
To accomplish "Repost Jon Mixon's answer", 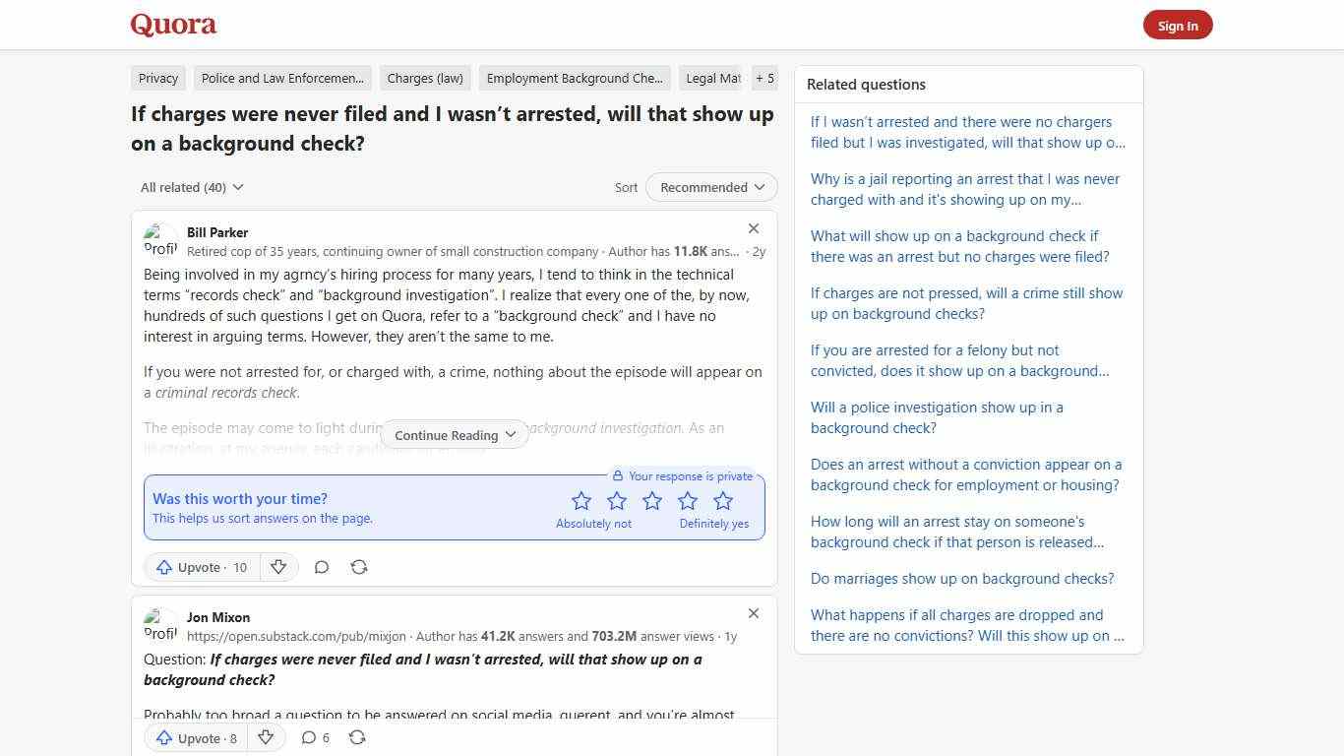I will point(356,737).
